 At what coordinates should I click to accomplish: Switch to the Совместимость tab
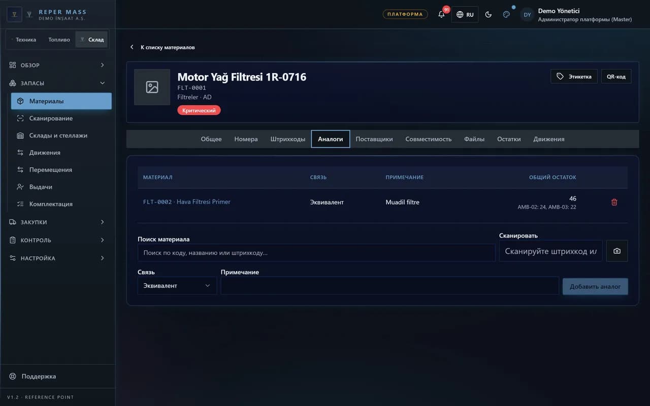(x=429, y=139)
